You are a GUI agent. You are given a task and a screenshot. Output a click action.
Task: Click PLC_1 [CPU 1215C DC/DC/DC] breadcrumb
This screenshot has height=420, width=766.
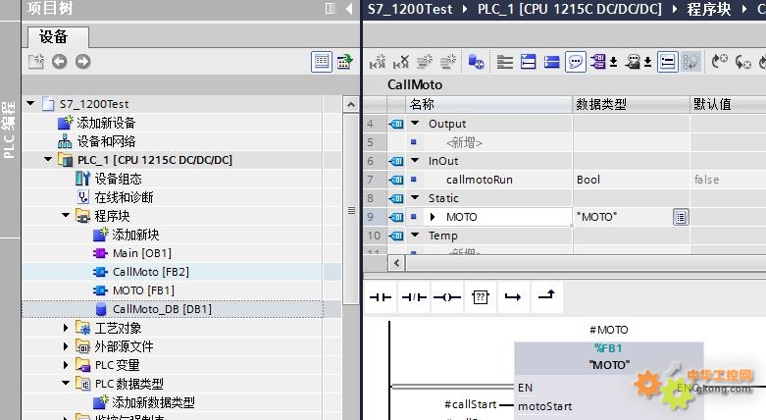pyautogui.click(x=570, y=9)
